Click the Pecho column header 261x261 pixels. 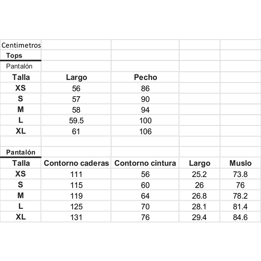click(145, 77)
